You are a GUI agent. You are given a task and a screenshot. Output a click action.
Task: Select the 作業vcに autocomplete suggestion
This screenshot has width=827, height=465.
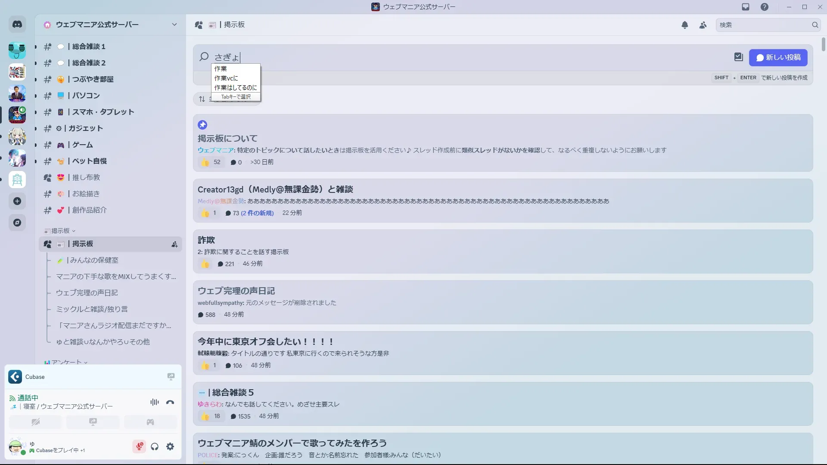pyautogui.click(x=227, y=78)
